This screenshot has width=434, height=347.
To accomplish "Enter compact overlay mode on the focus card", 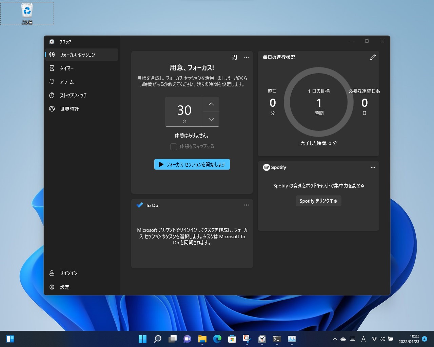I will [234, 57].
